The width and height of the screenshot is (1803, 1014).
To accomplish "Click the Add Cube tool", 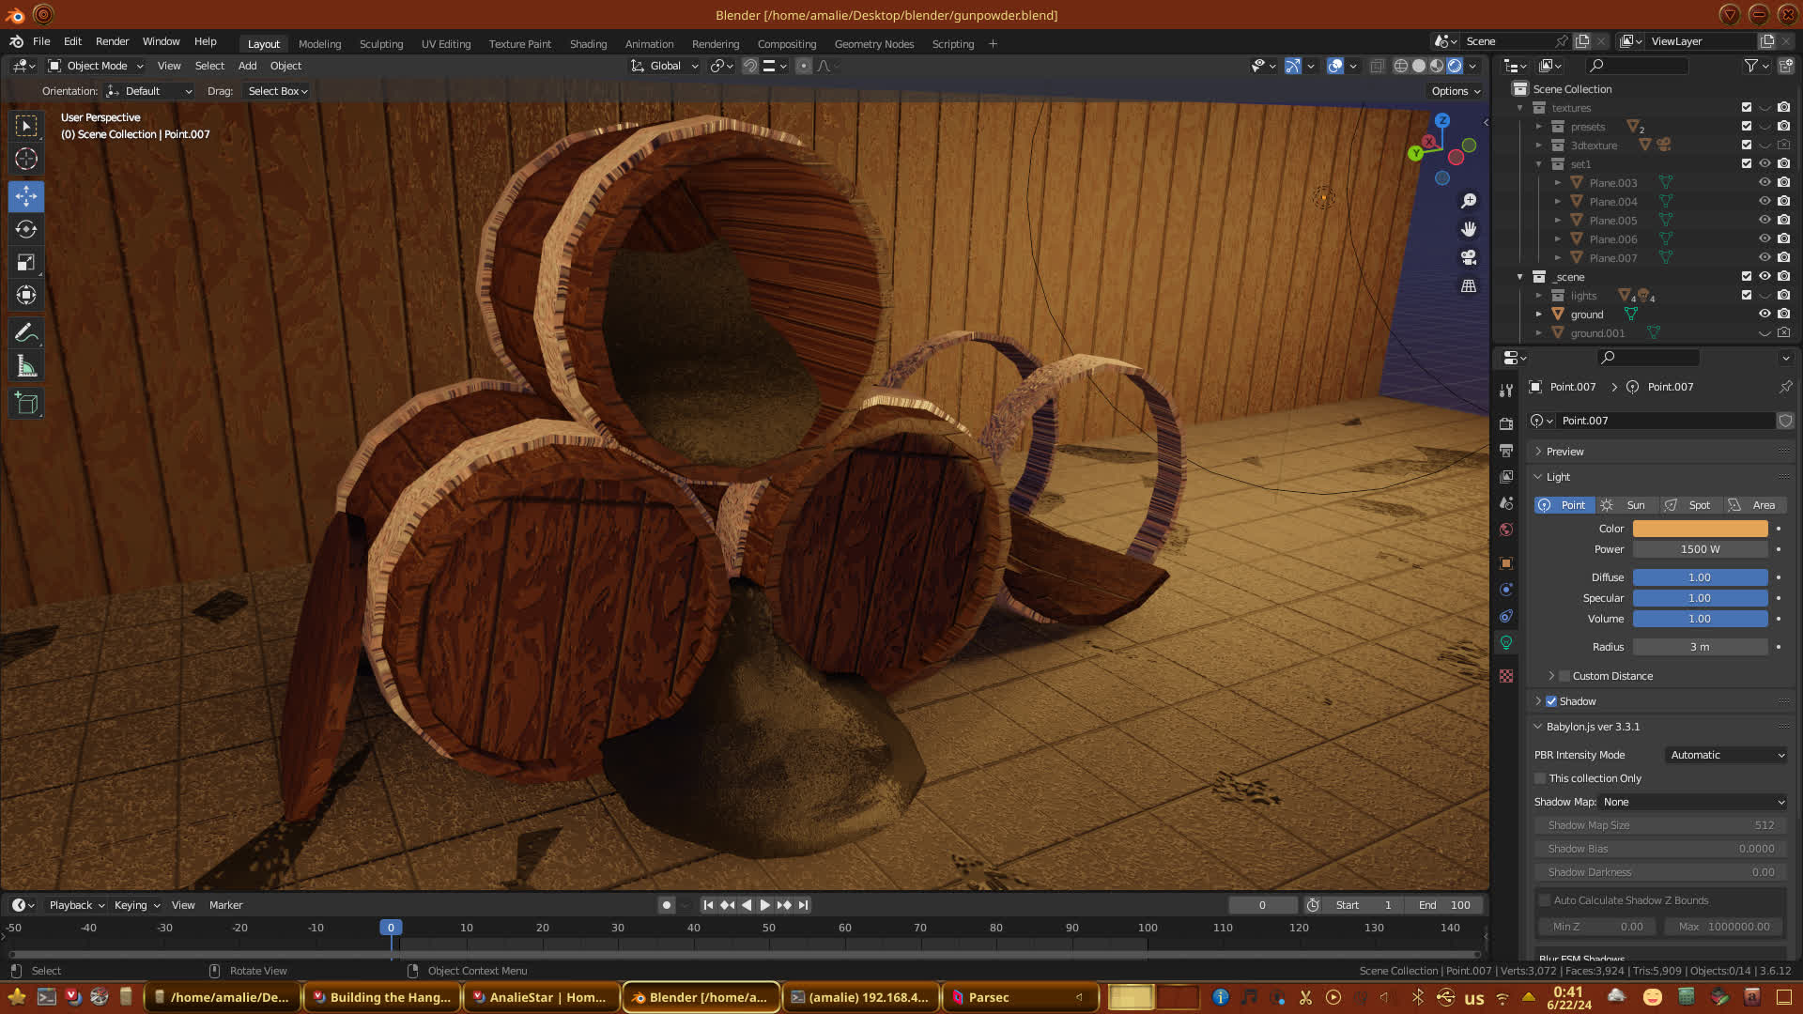I will pos(26,404).
